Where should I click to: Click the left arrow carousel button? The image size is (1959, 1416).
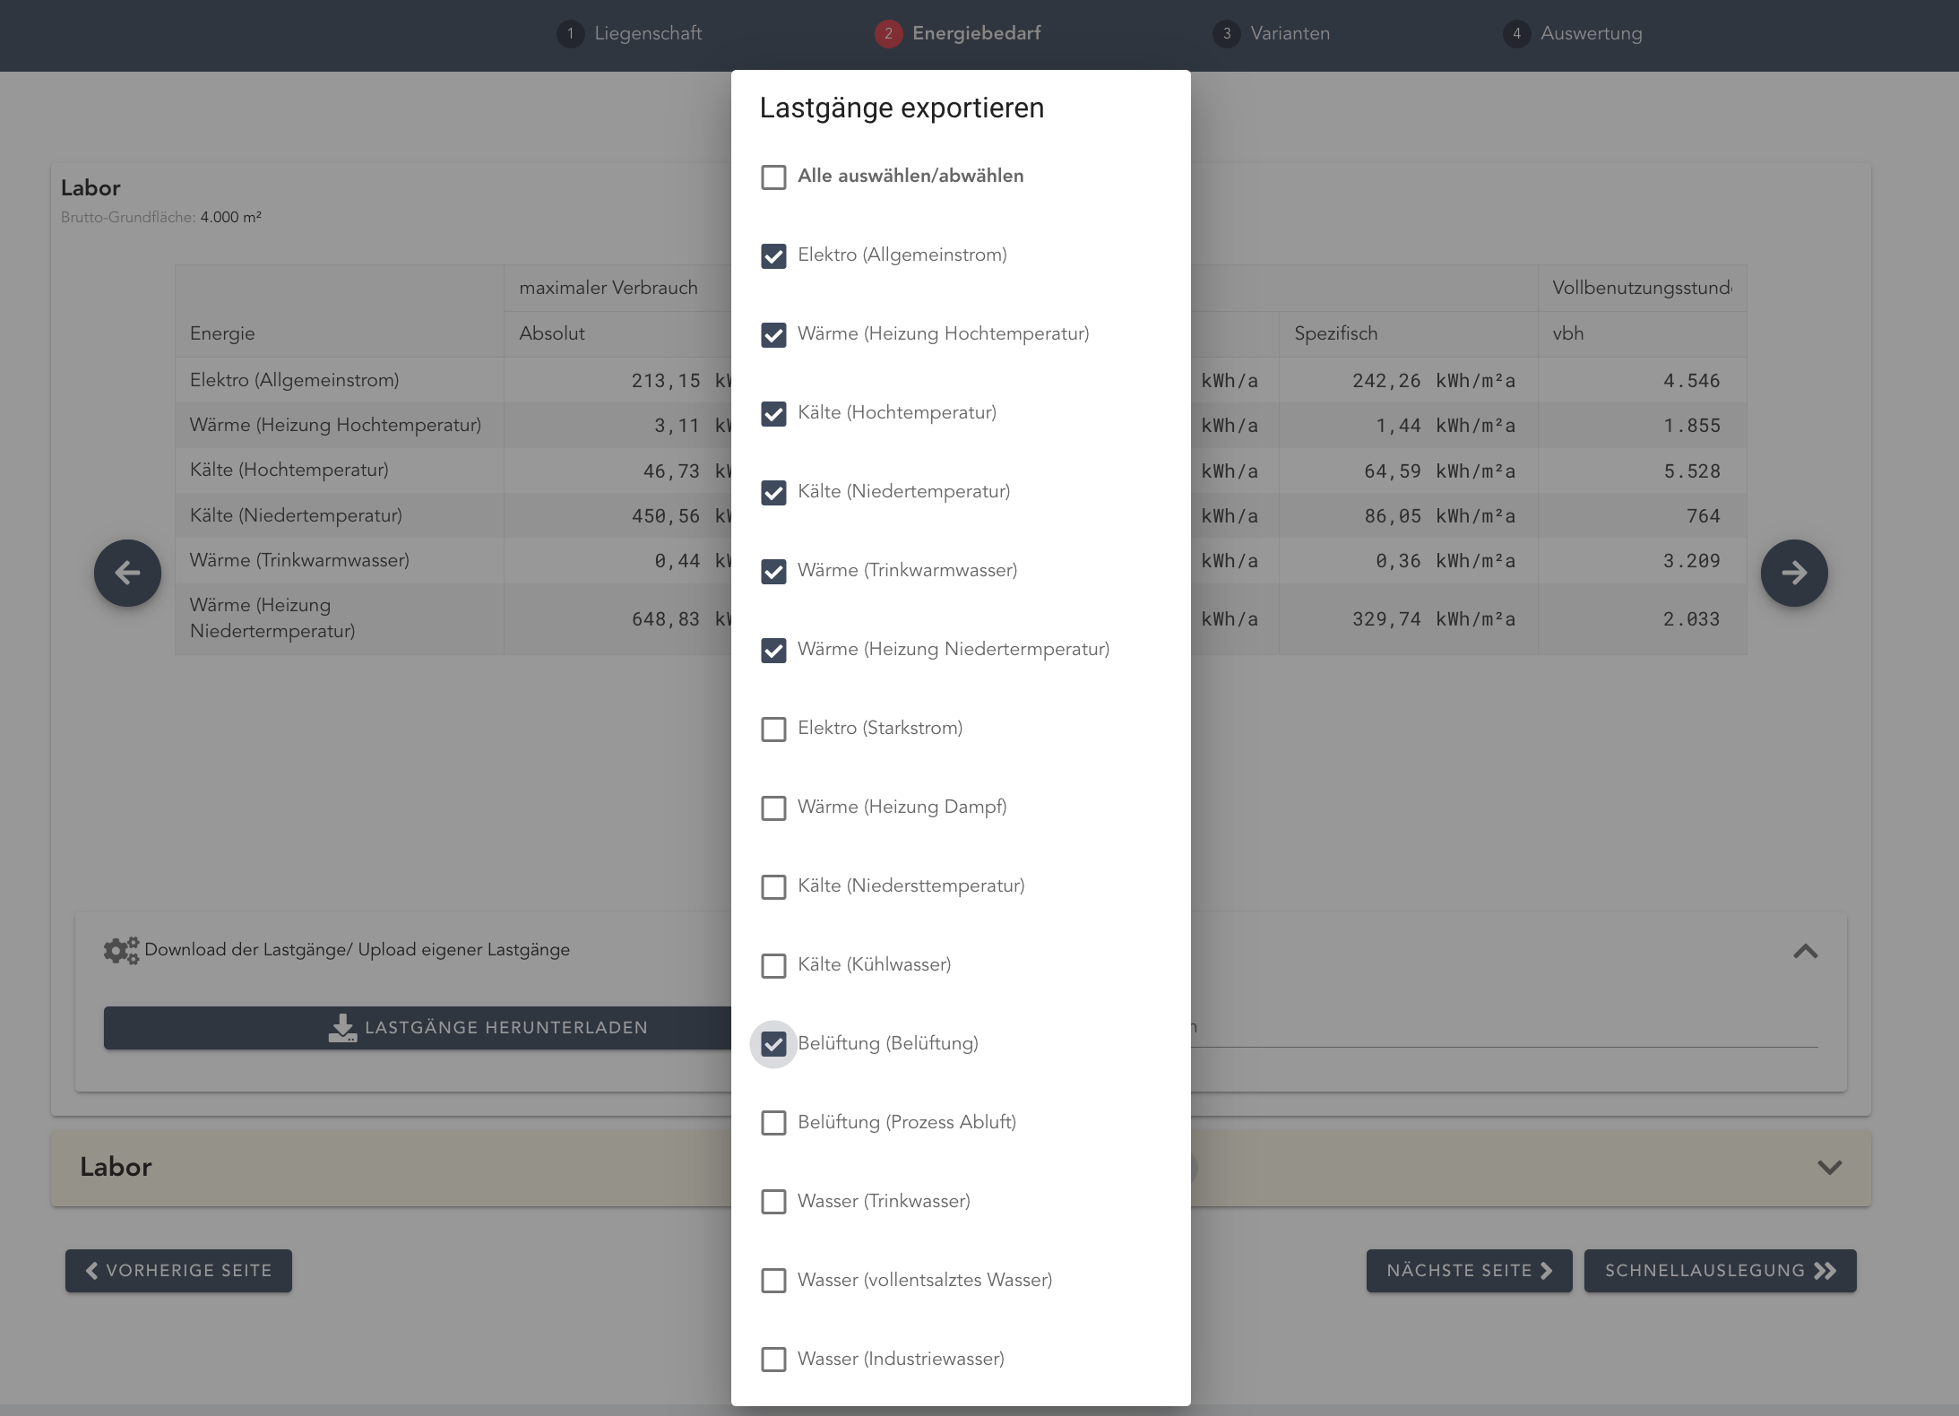point(127,573)
